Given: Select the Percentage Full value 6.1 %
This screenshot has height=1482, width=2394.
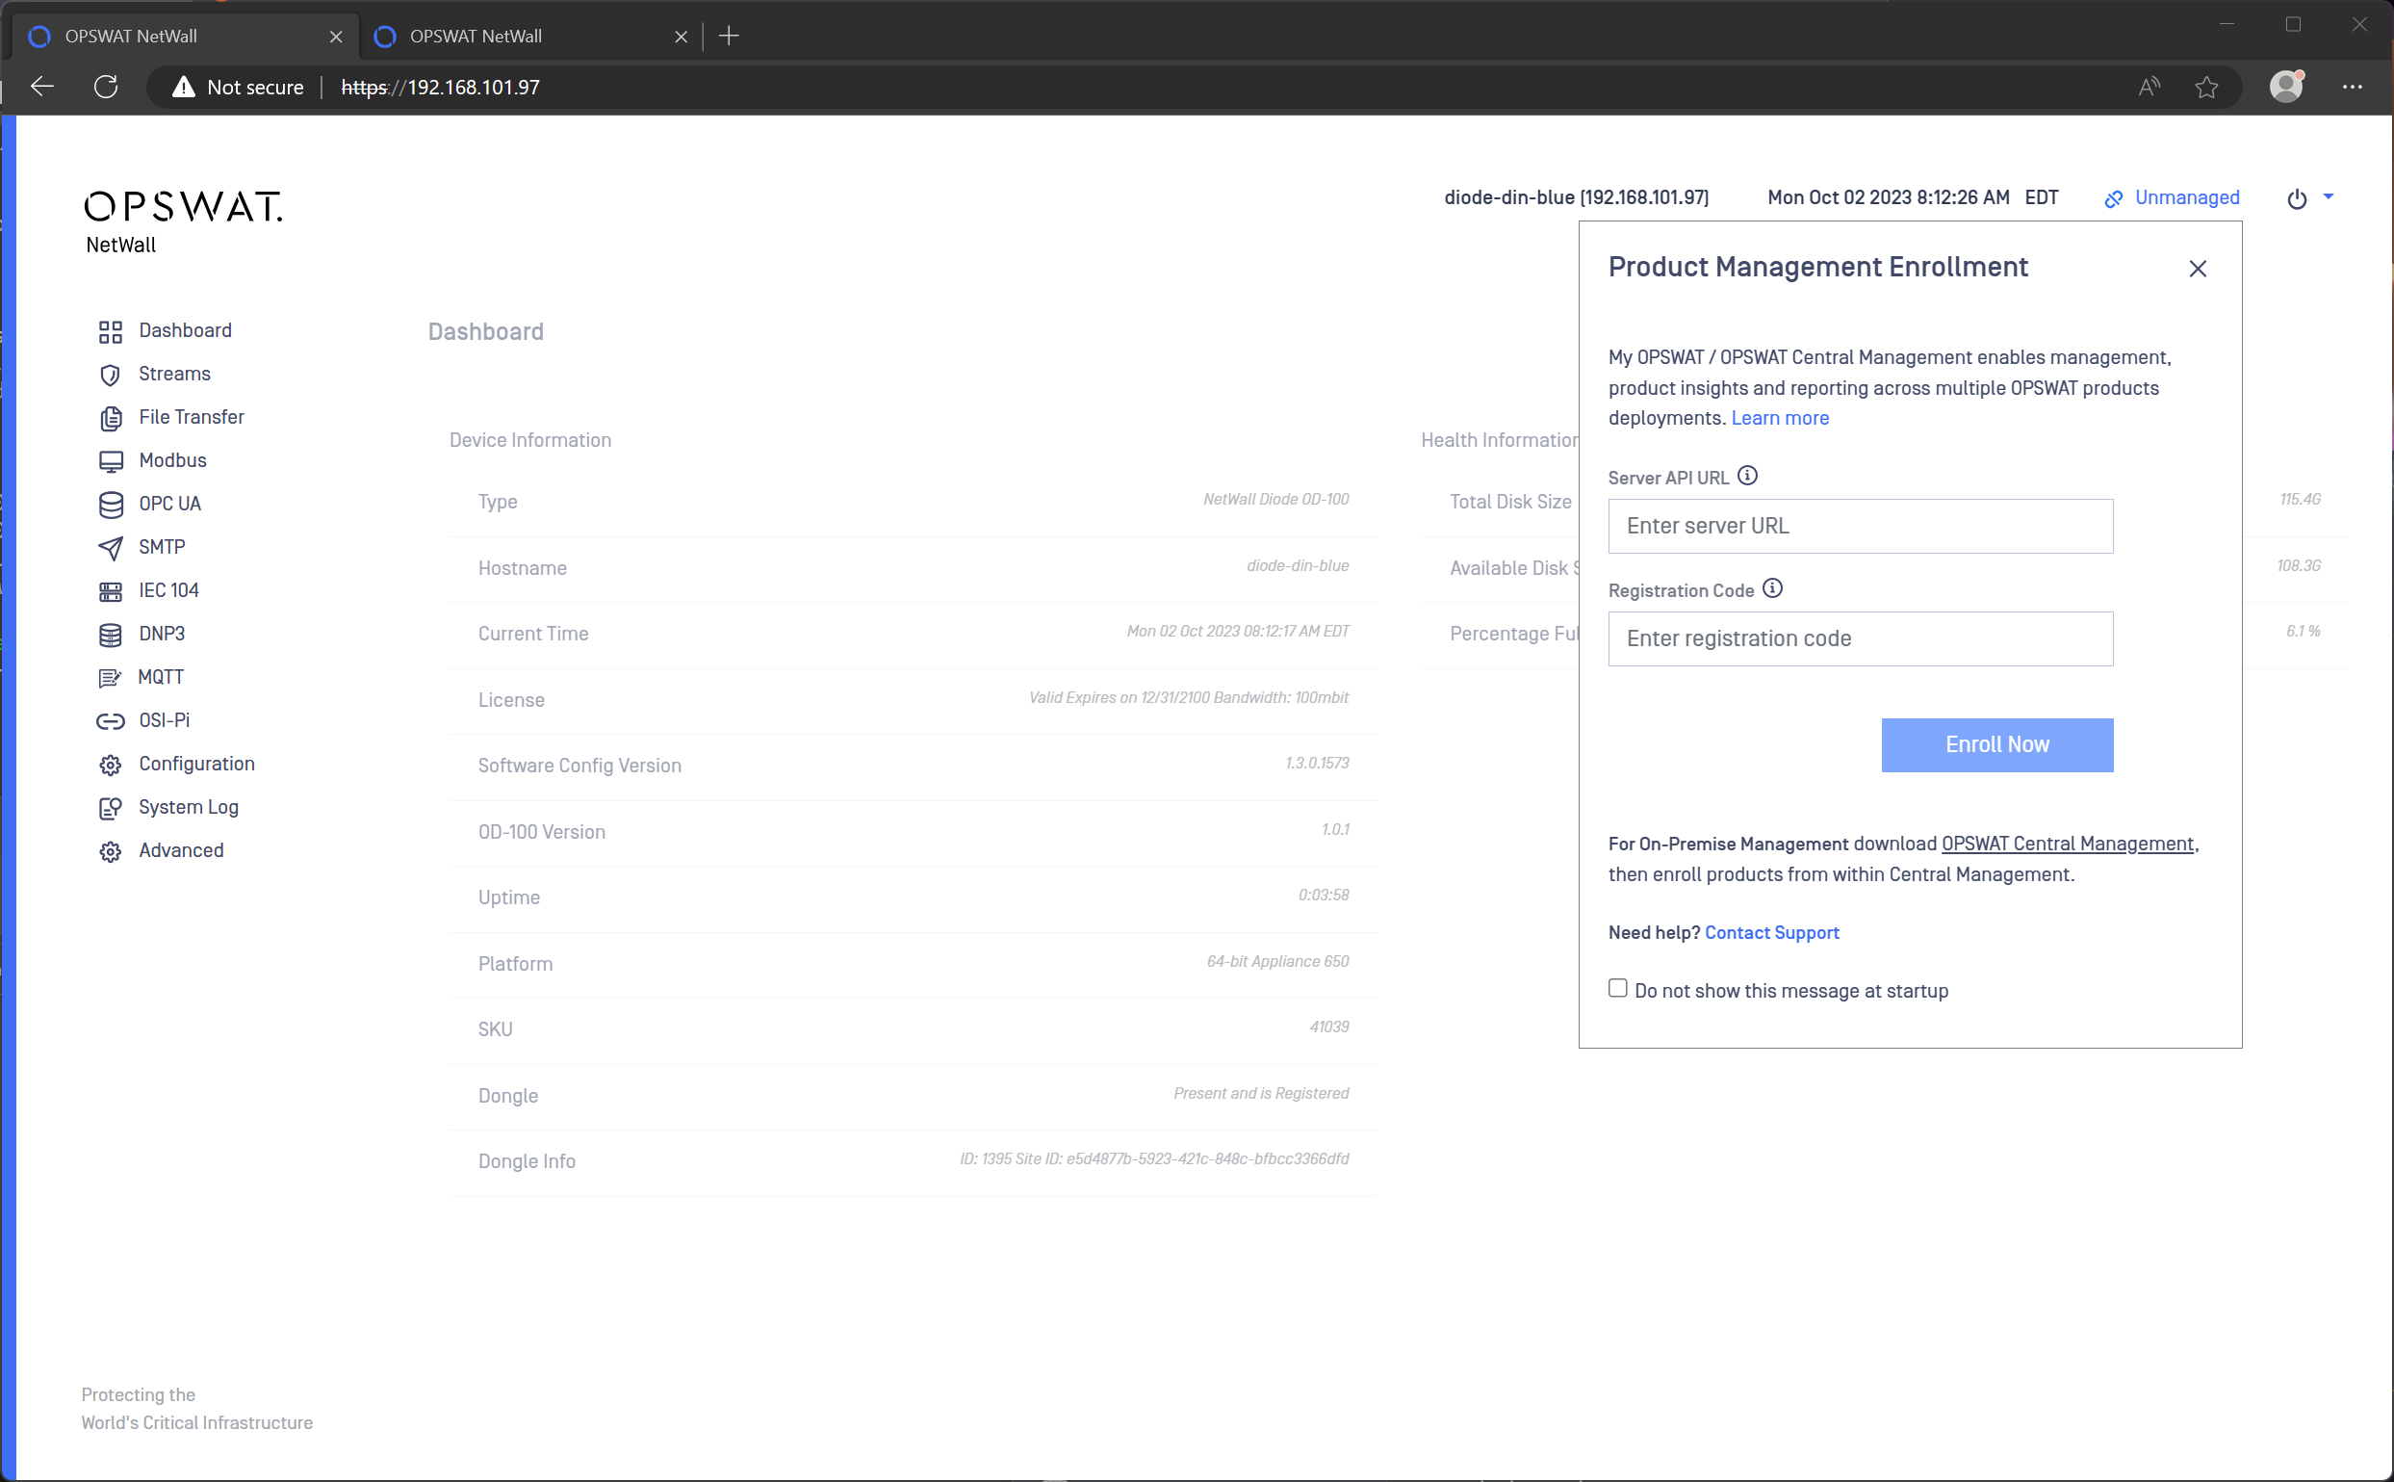Looking at the screenshot, I should click(x=2303, y=632).
